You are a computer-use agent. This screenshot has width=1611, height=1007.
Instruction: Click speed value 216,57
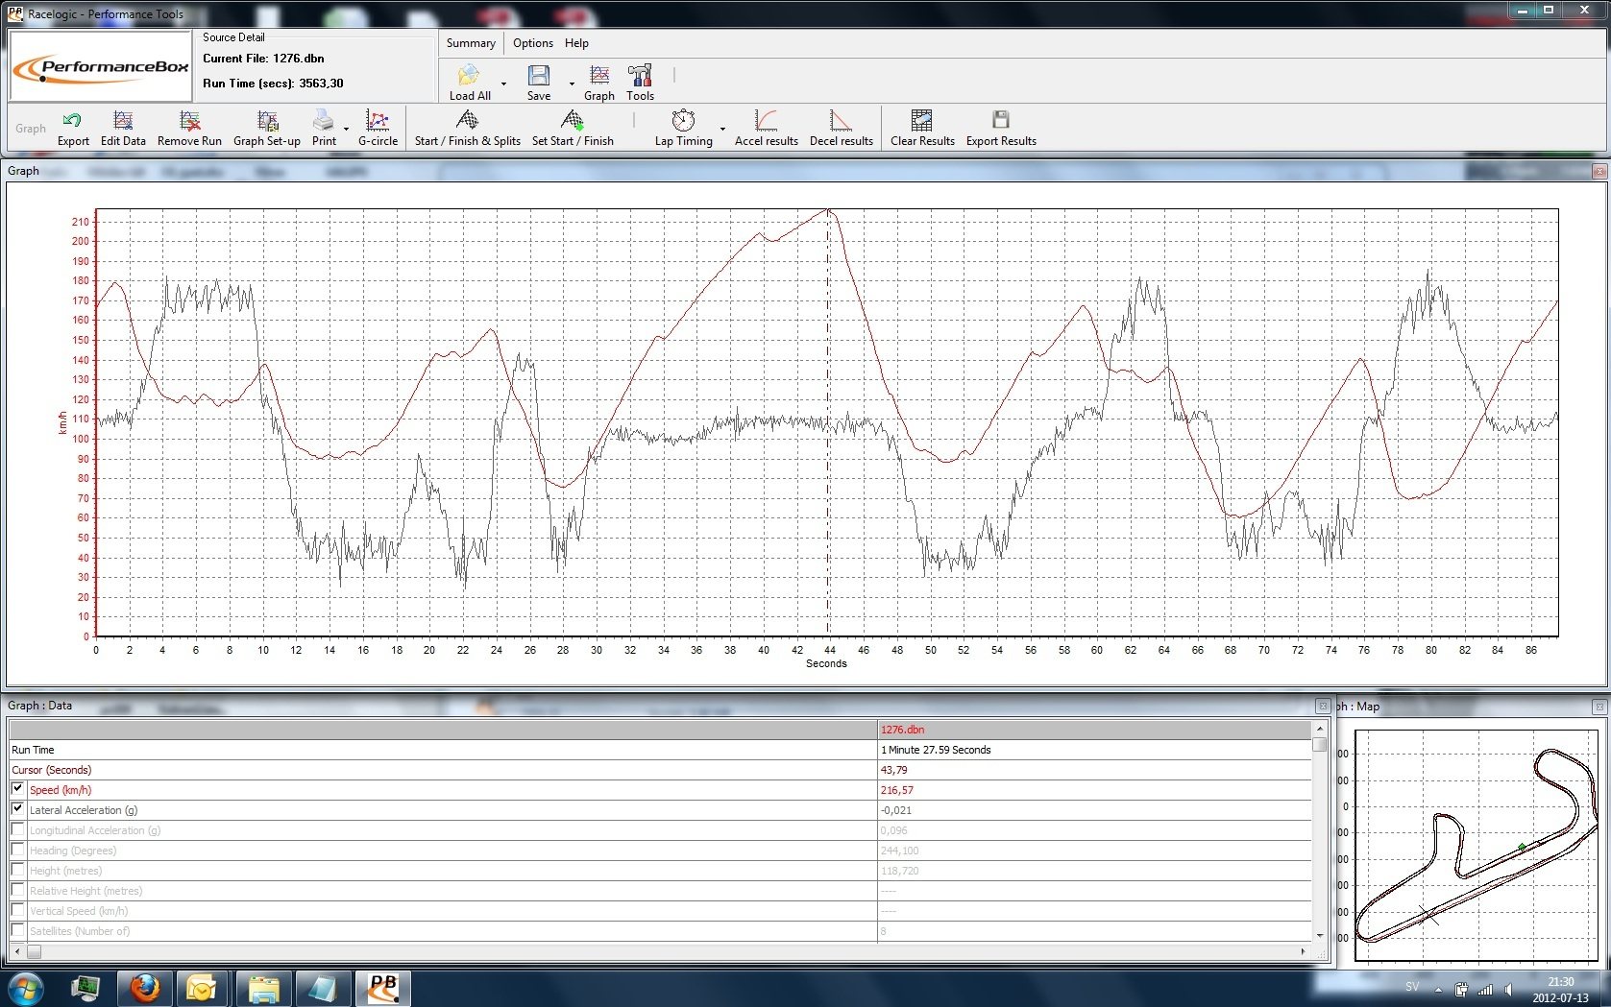coord(896,790)
